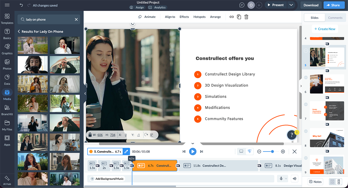The image size is (348, 188).
Task: Select slide 6 thumbnail
Action: click(327, 84)
